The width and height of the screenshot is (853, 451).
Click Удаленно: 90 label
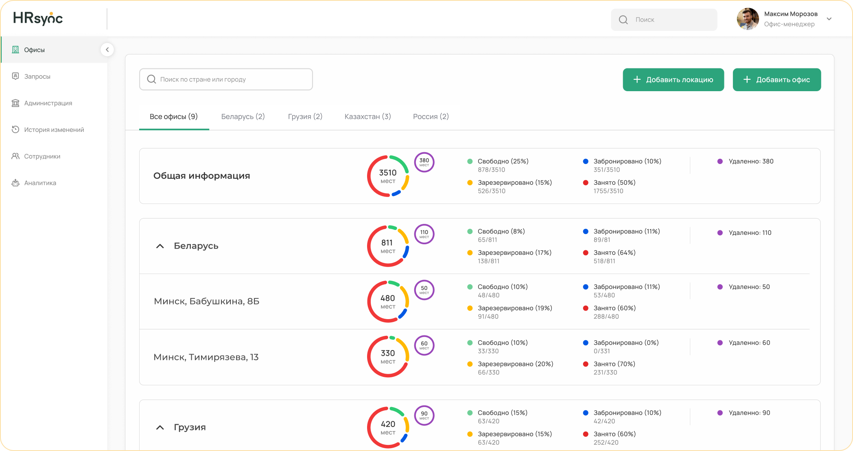coord(749,413)
